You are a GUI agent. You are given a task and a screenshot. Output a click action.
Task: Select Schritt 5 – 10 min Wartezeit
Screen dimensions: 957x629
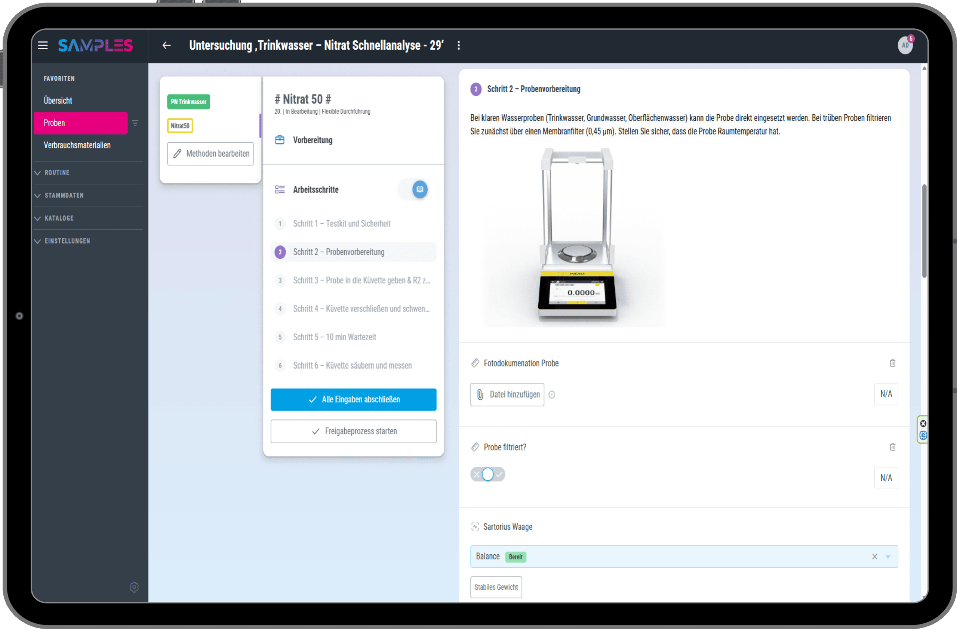click(353, 337)
